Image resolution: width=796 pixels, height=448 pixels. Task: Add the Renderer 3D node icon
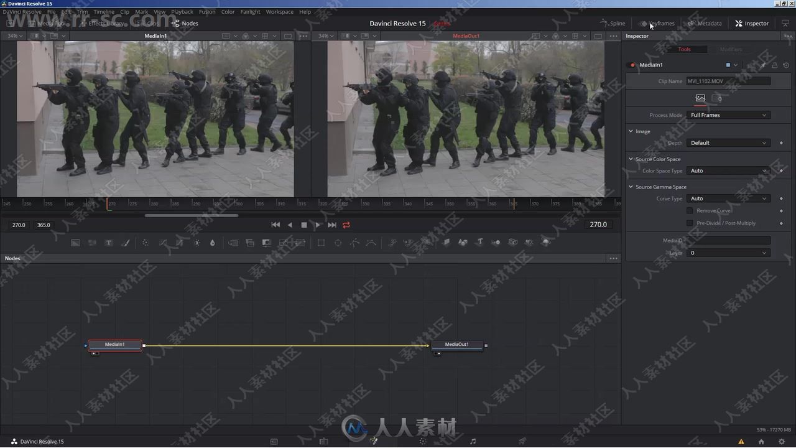coord(546,242)
